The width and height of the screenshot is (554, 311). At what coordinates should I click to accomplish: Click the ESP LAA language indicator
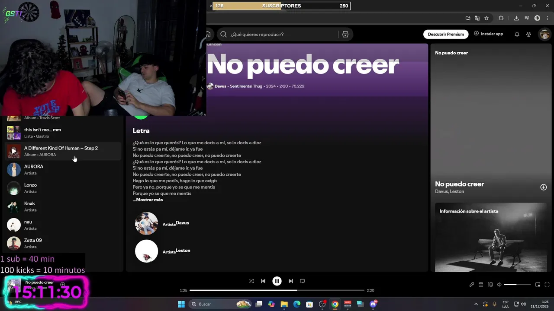(506, 304)
